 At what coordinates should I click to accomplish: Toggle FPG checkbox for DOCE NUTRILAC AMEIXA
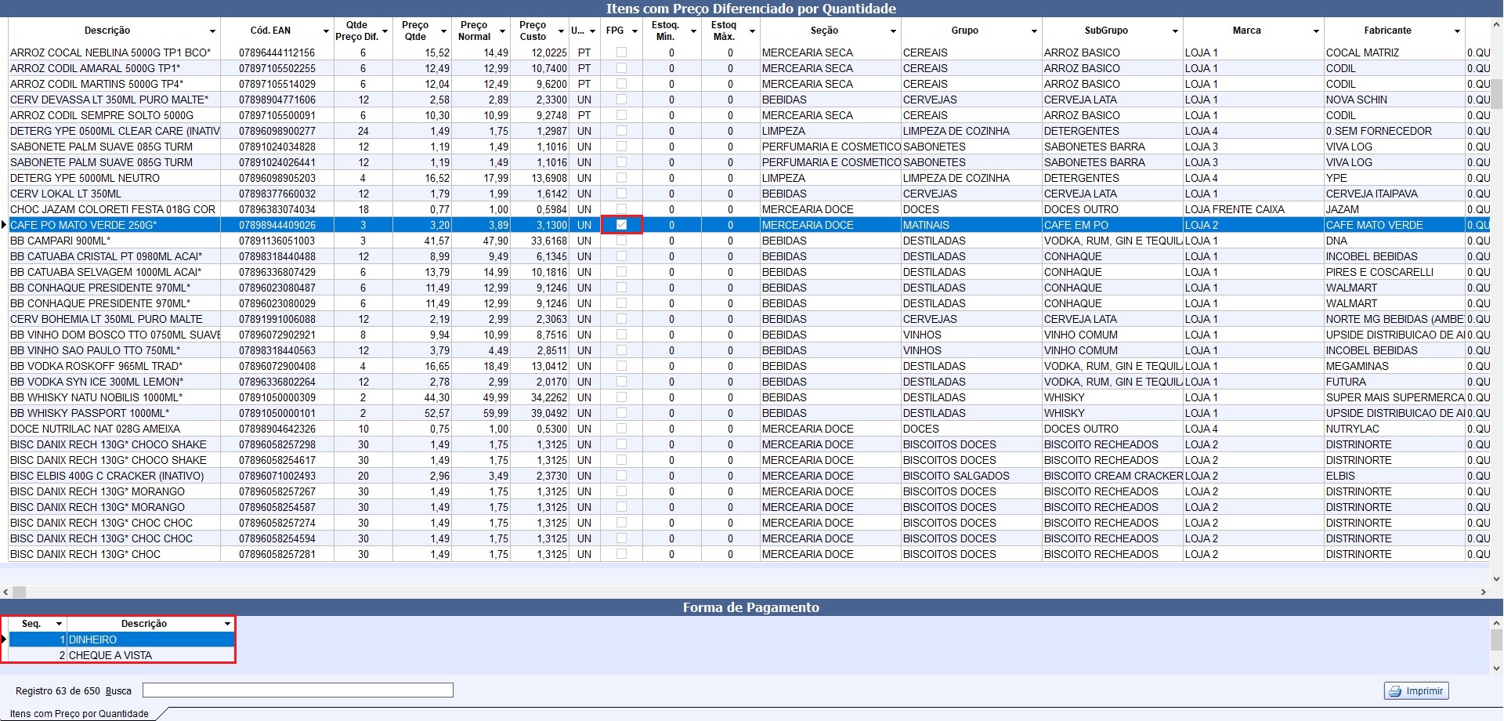point(621,429)
